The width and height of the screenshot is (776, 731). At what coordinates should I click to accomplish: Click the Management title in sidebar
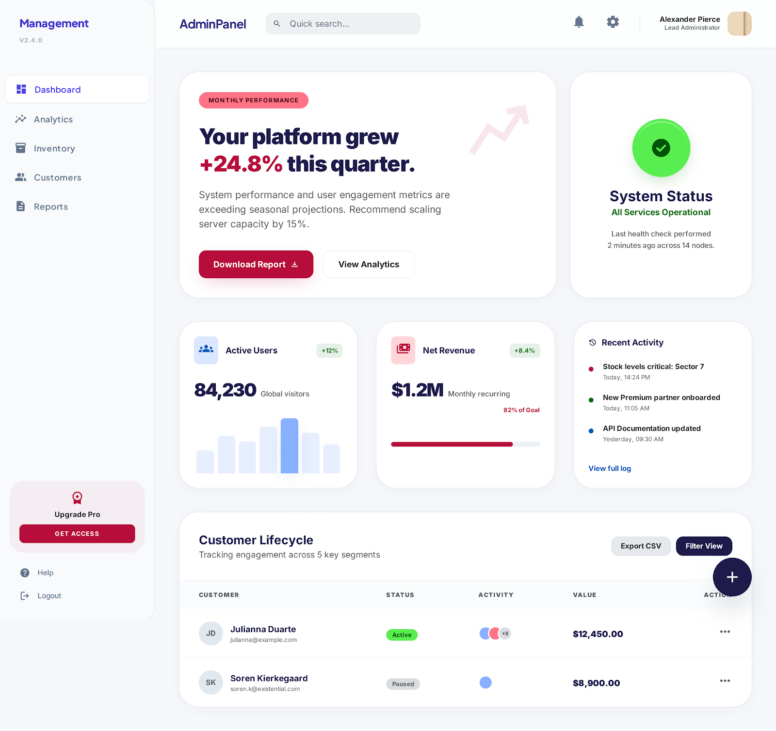pos(54,23)
